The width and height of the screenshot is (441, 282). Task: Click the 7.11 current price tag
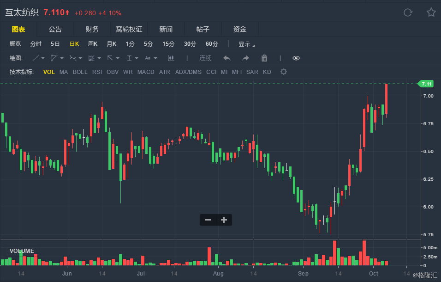pos(426,84)
